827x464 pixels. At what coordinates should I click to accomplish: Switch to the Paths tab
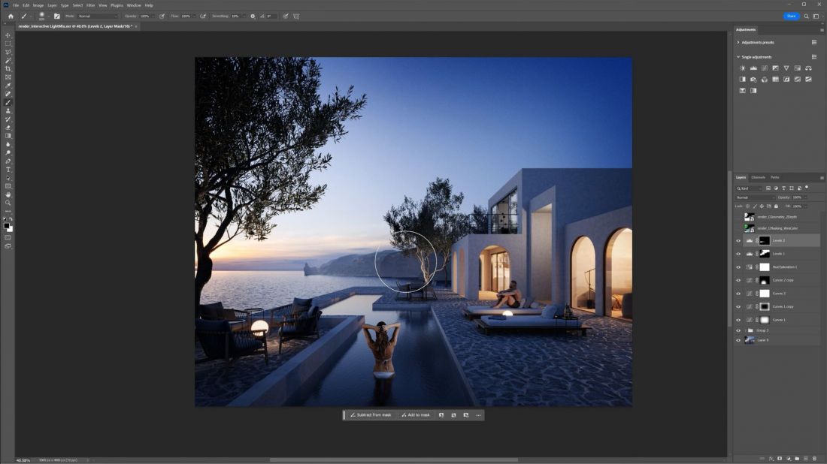point(775,177)
